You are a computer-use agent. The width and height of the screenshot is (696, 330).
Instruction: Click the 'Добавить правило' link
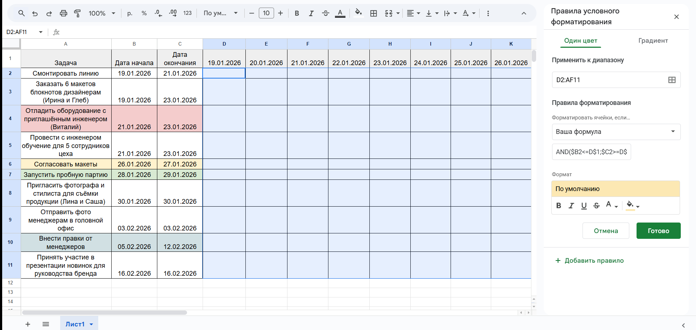[589, 261]
